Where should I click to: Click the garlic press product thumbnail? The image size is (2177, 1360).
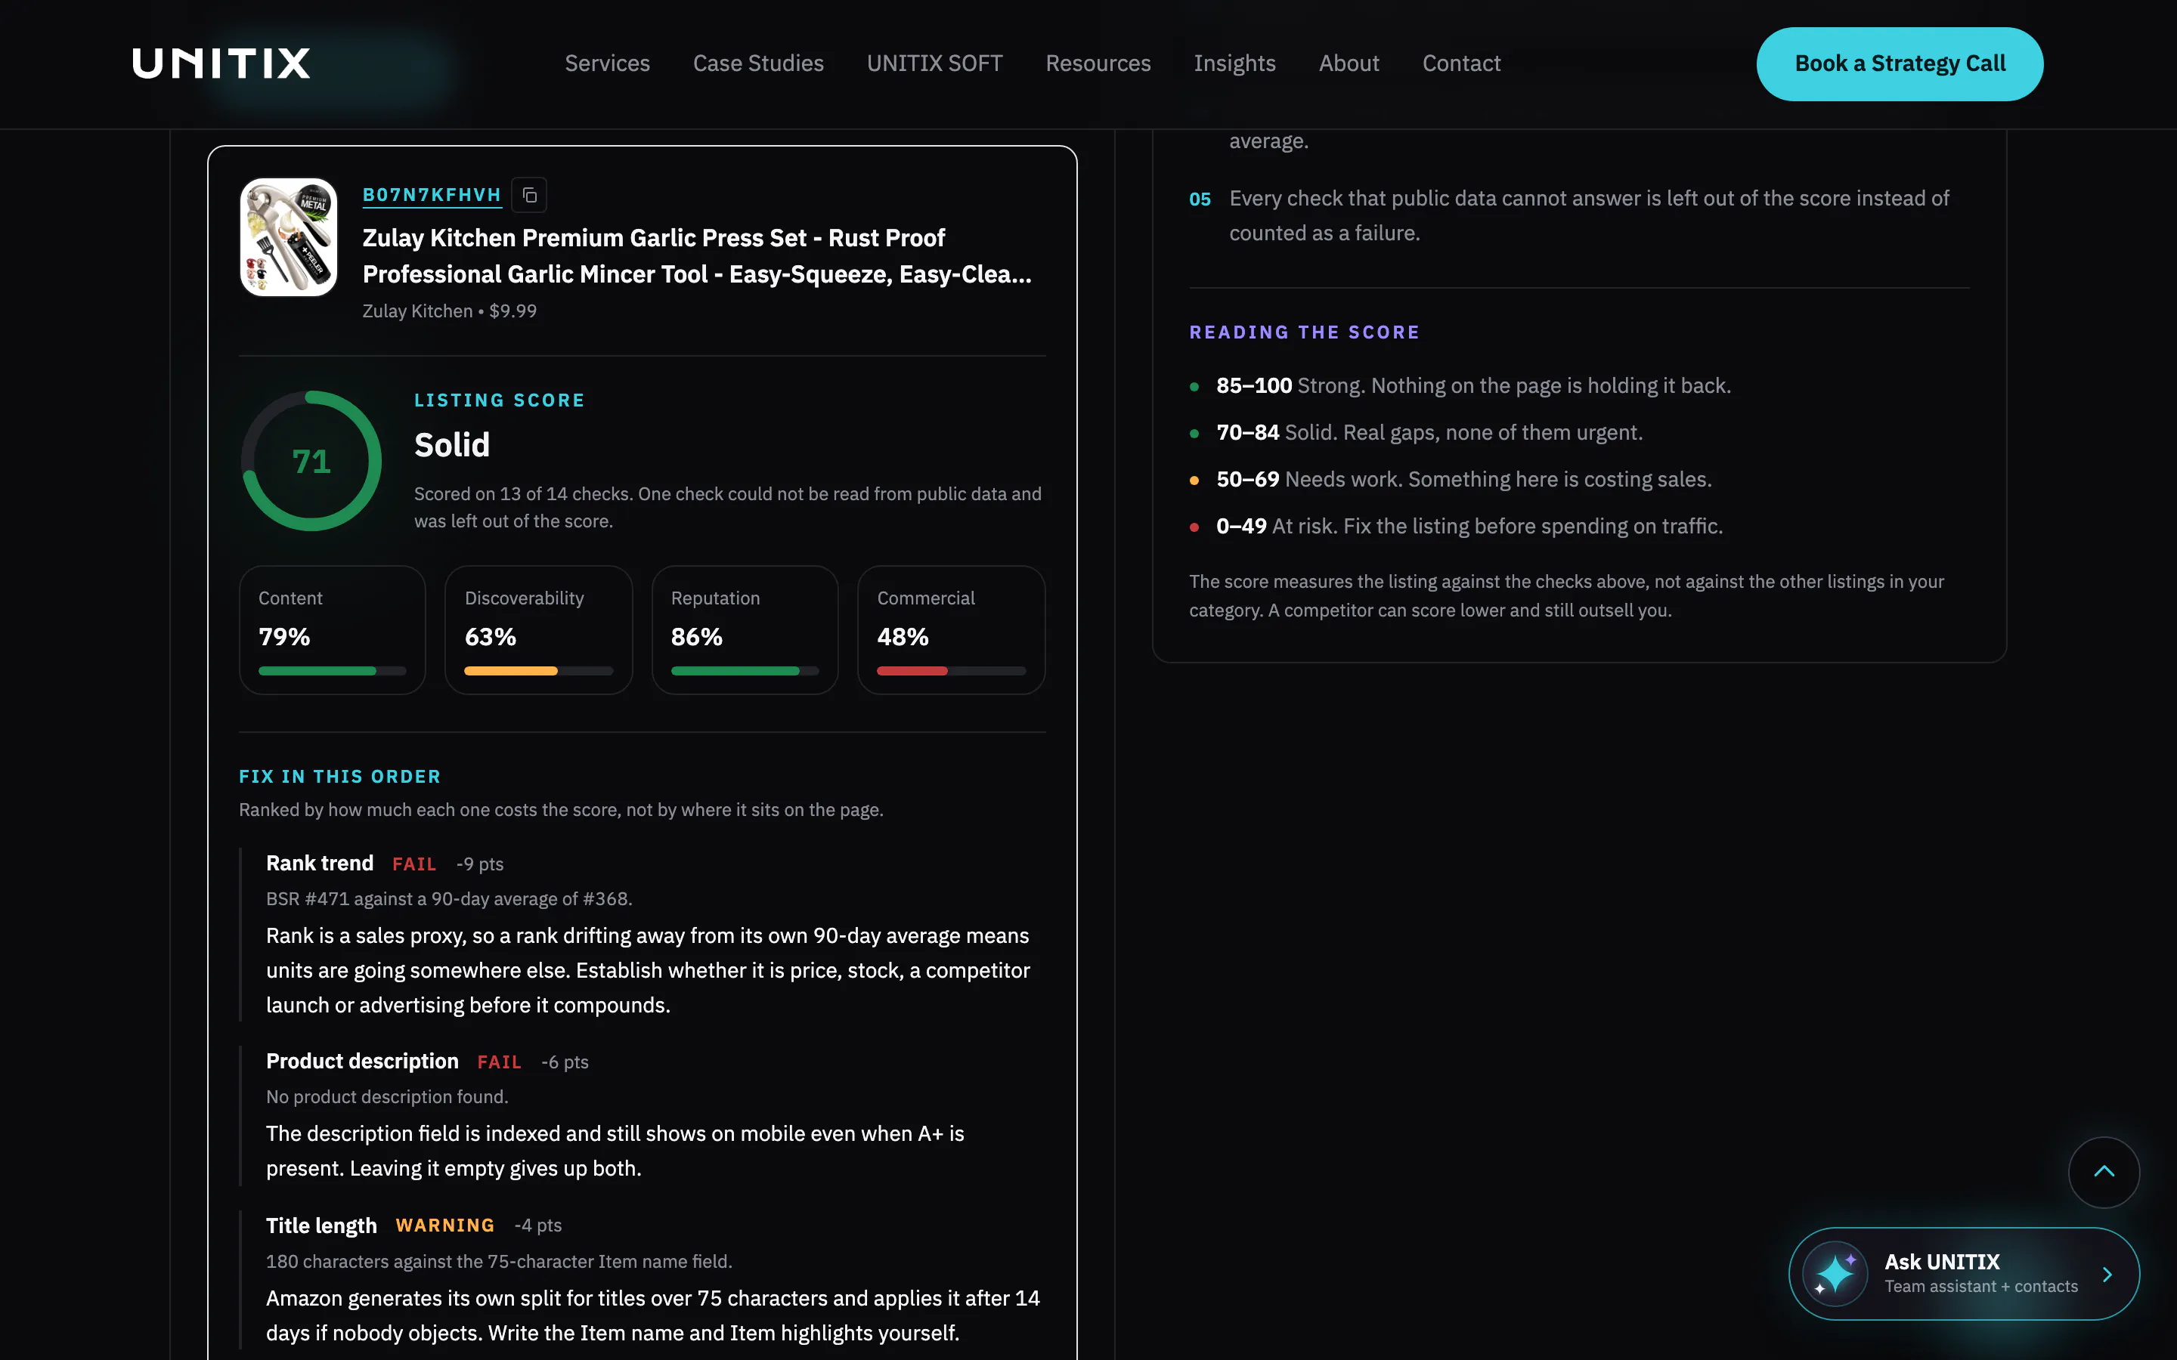click(289, 237)
